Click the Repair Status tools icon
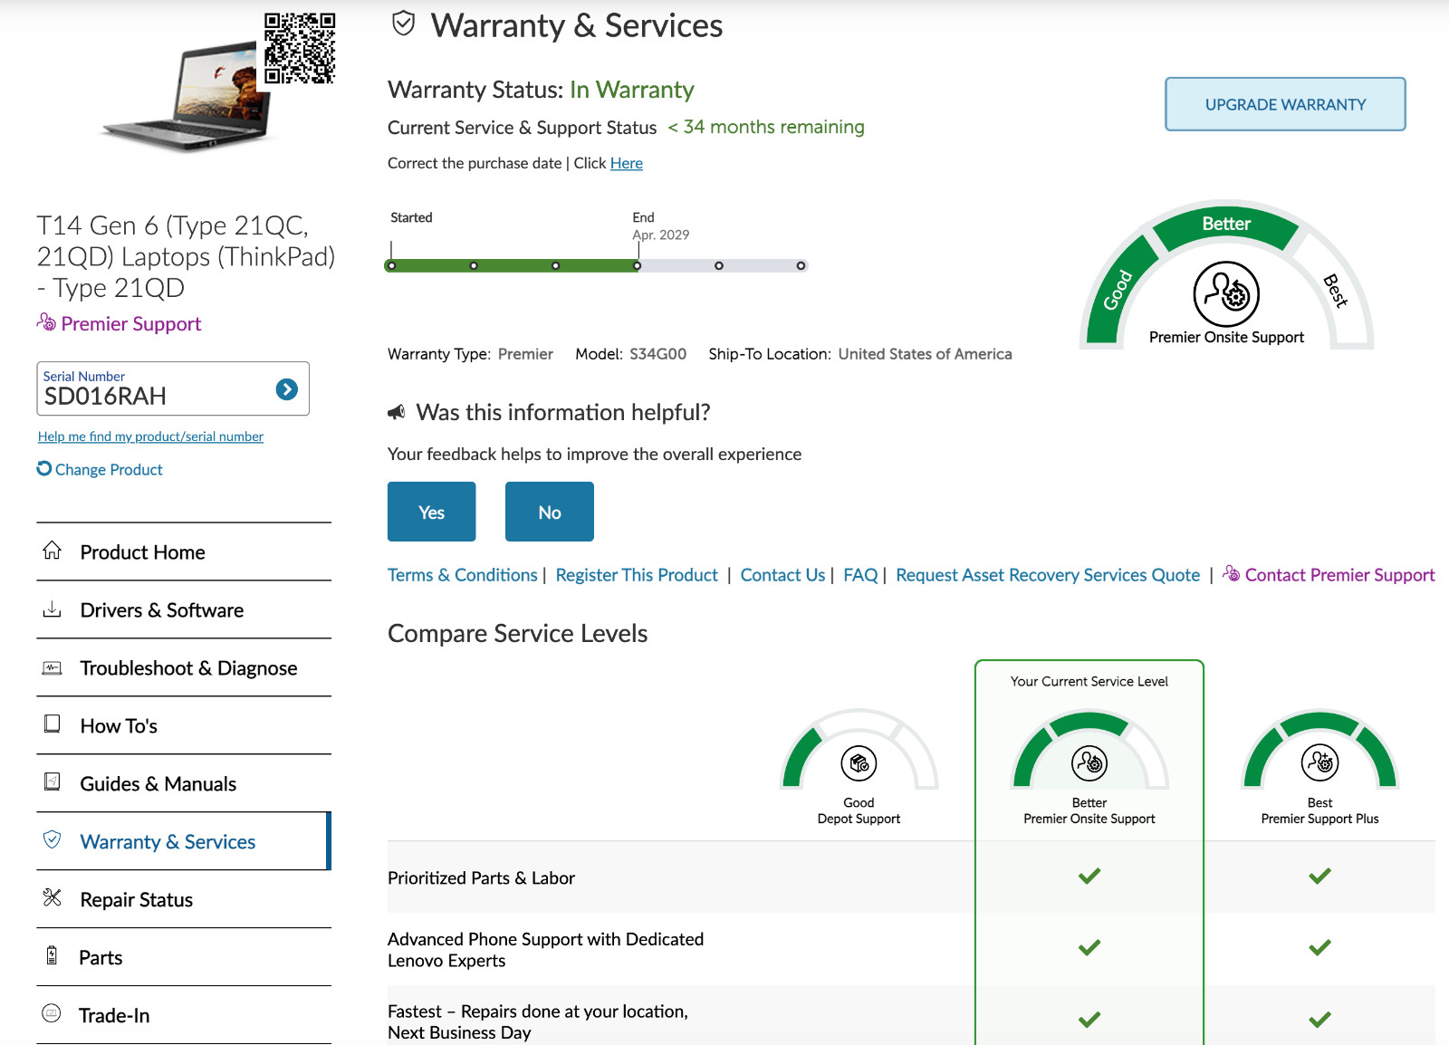The height and width of the screenshot is (1045, 1449). tap(53, 897)
